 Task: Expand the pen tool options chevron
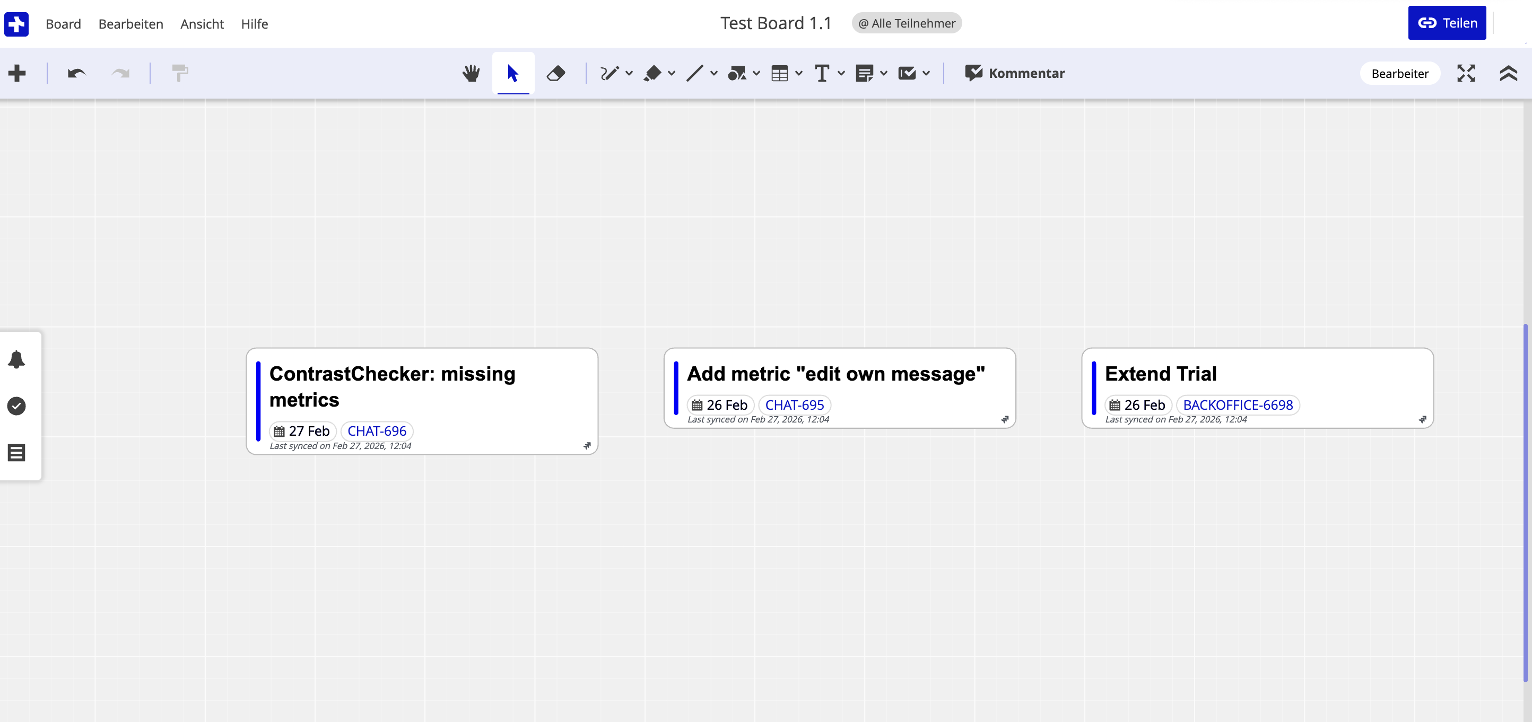pyautogui.click(x=630, y=73)
